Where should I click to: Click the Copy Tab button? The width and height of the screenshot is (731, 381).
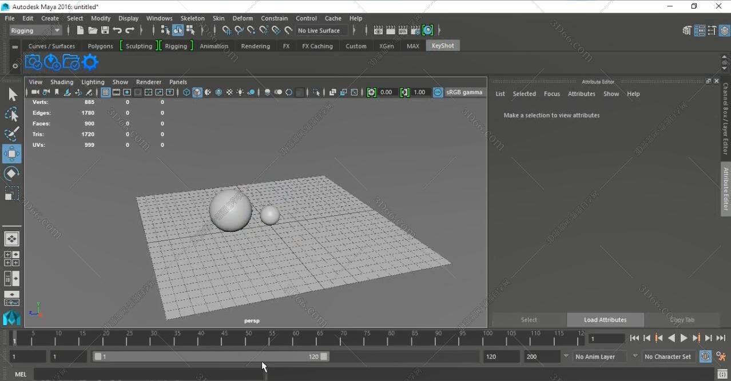pos(682,320)
